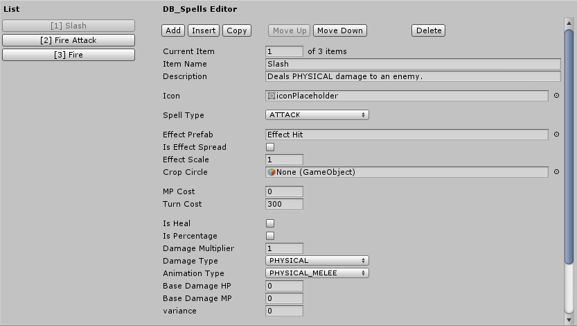Click the iconPlaceholder sprite icon
Viewport: 577px width, 326px height.
click(272, 96)
